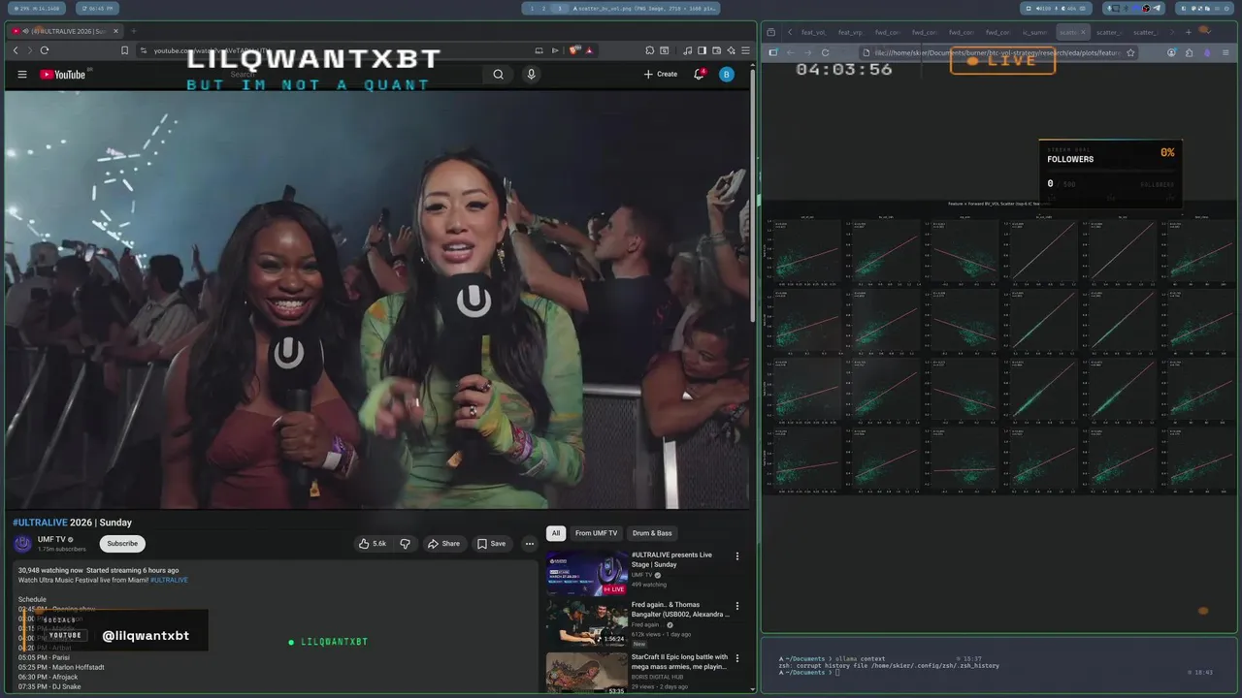Screen dimensions: 1242x698
Task: Open UMF TV channel name link
Action: pos(51,539)
